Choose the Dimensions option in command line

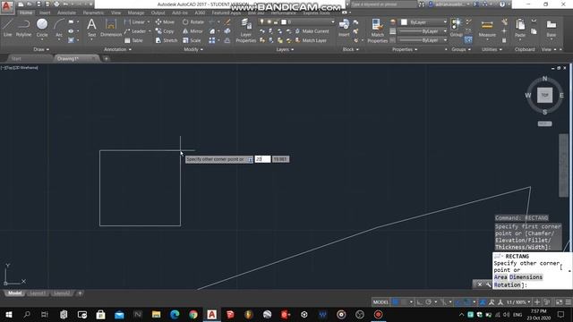526,277
